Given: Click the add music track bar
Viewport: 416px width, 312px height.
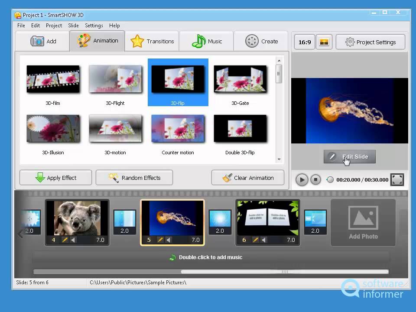Looking at the screenshot, I should [x=211, y=257].
